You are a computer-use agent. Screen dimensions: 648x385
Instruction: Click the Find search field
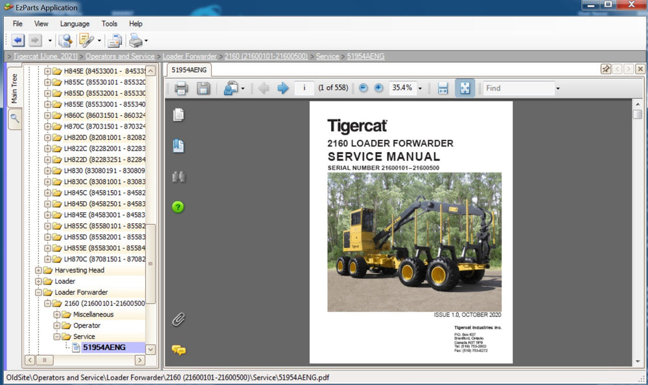518,89
